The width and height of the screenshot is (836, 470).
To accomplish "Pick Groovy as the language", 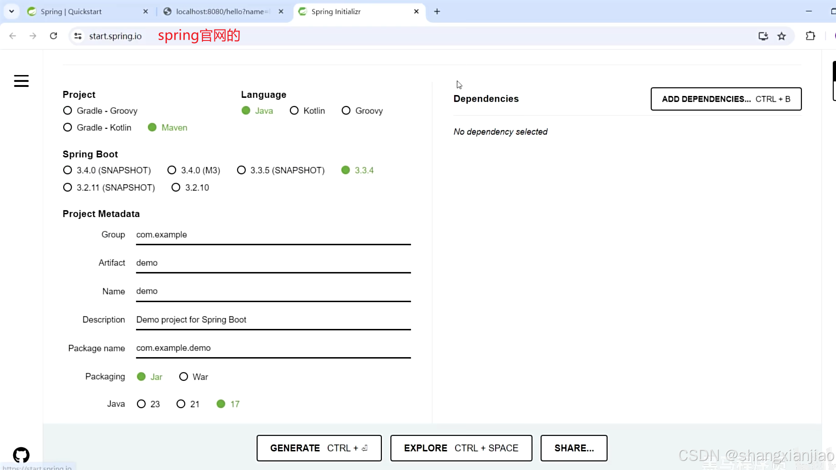I will [362, 111].
